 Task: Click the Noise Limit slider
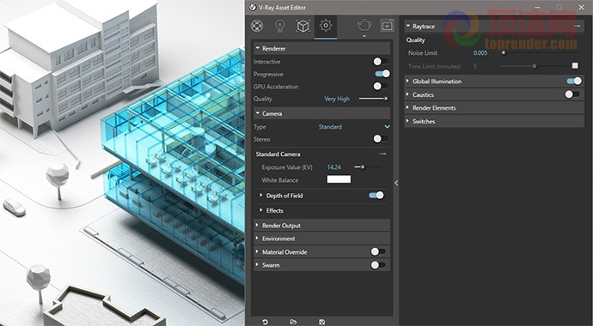(540, 53)
